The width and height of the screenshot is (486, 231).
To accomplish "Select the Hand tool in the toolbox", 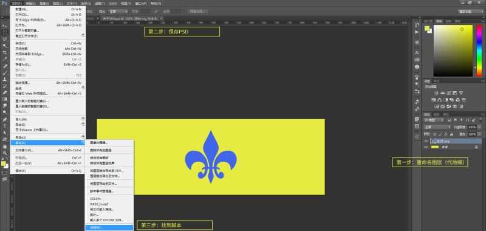I will coord(5,147).
